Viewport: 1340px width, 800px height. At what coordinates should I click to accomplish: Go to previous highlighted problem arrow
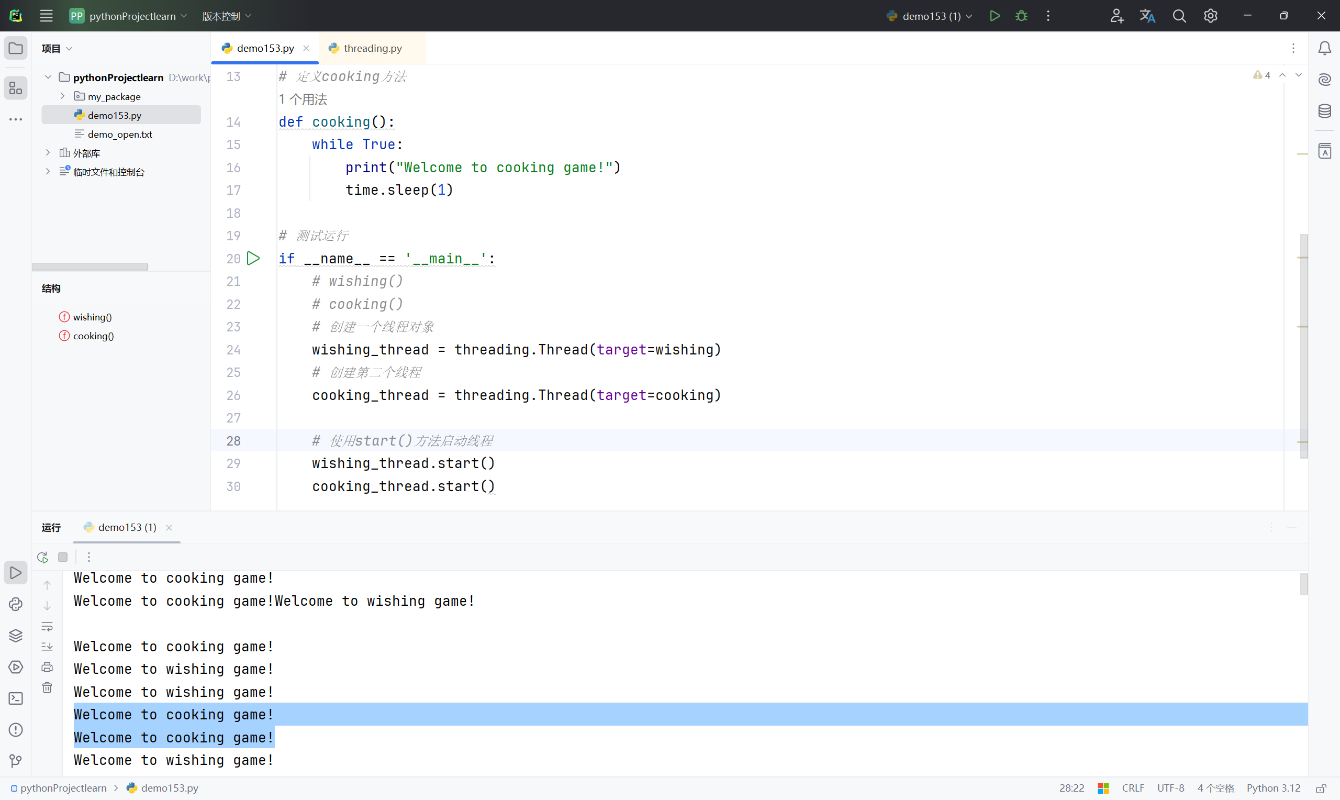click(x=1282, y=75)
